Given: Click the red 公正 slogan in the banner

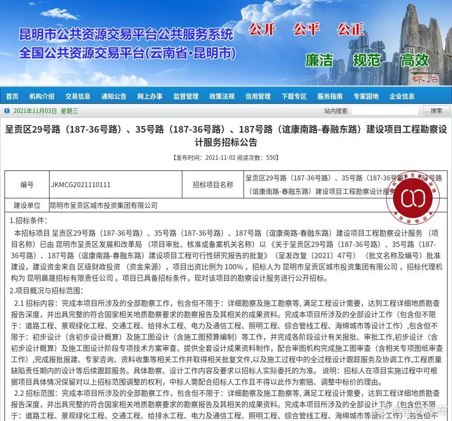Looking at the screenshot, I should click(x=351, y=29).
